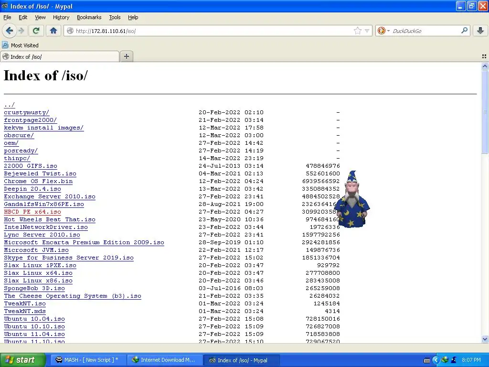This screenshot has width=489, height=367.
Task: Download Ubuntu 11.04.iso
Action: 34,334
